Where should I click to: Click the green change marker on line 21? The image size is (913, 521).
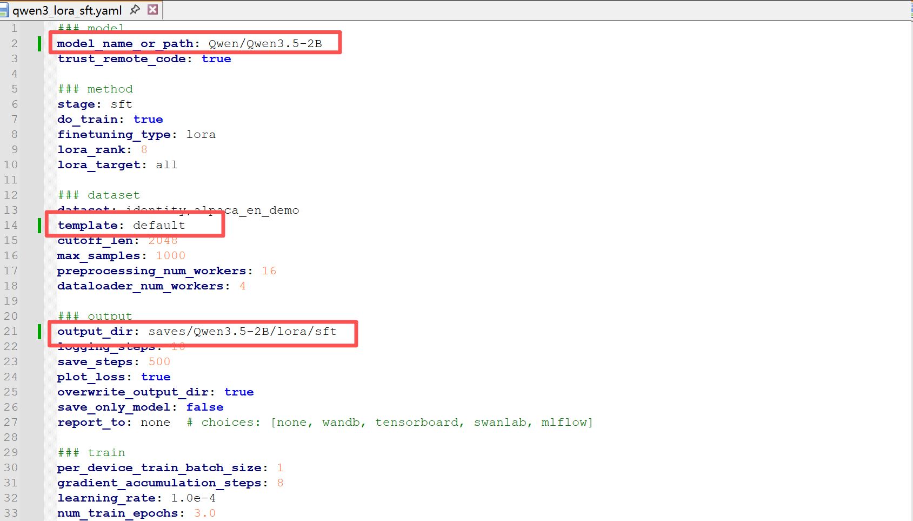click(39, 332)
